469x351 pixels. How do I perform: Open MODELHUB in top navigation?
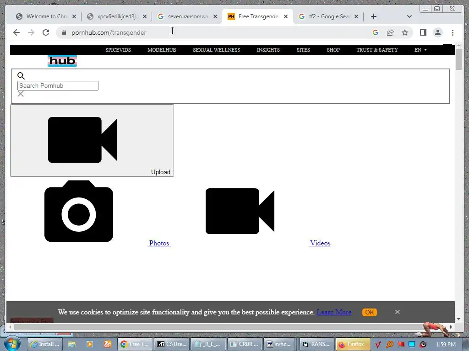pos(162,50)
